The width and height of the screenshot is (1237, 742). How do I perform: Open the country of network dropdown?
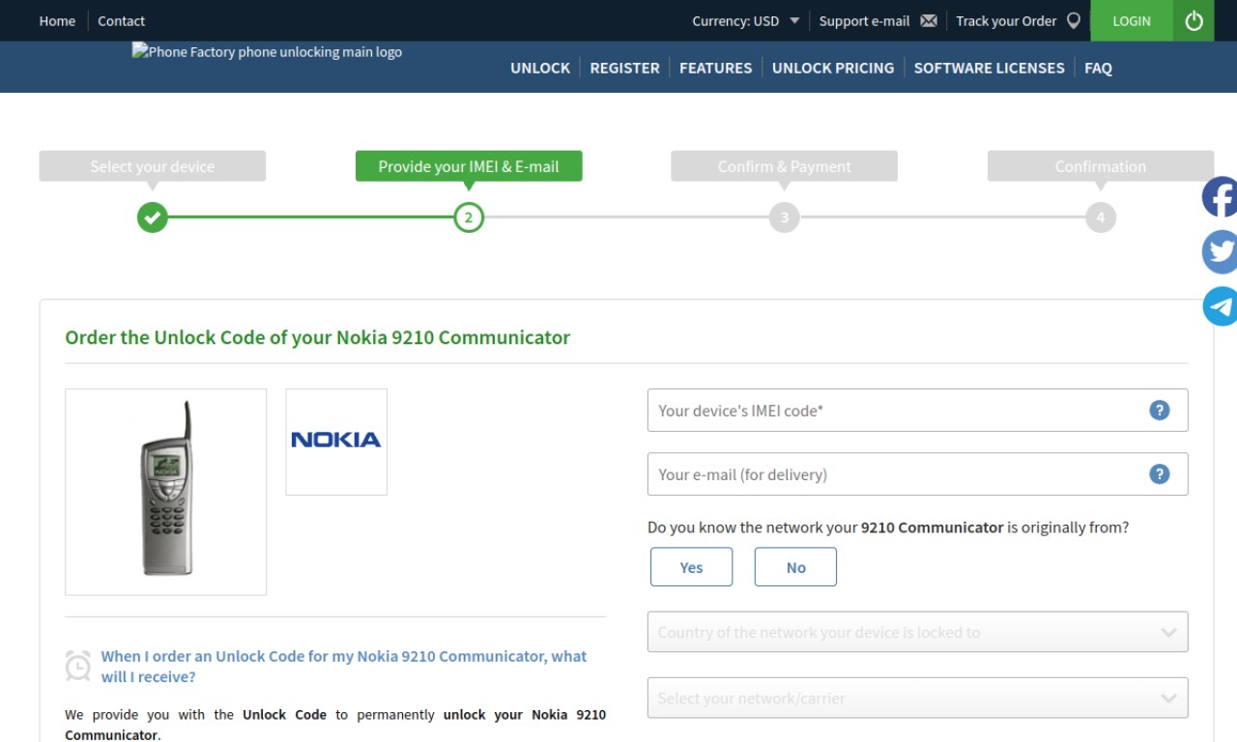point(917,632)
